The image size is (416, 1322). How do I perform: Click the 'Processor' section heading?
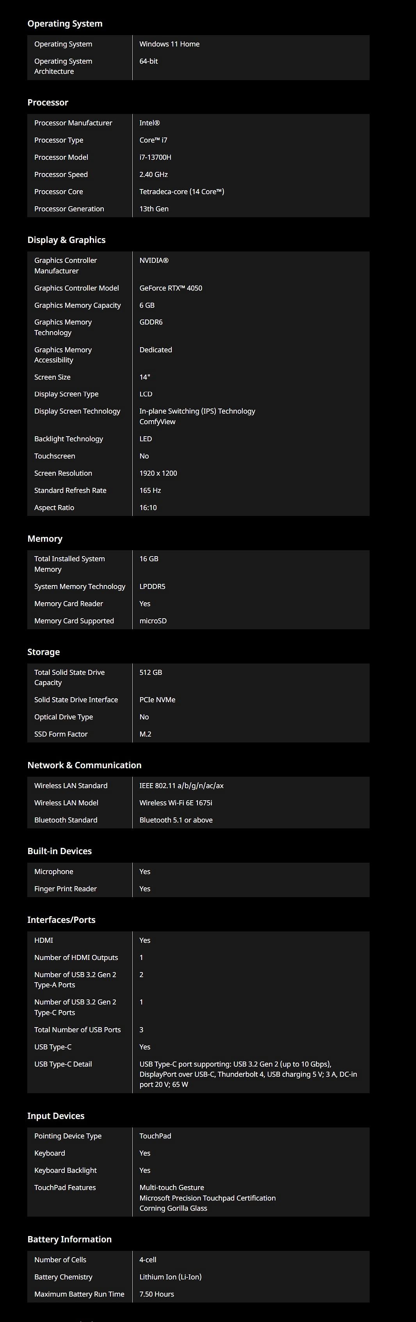coord(48,103)
